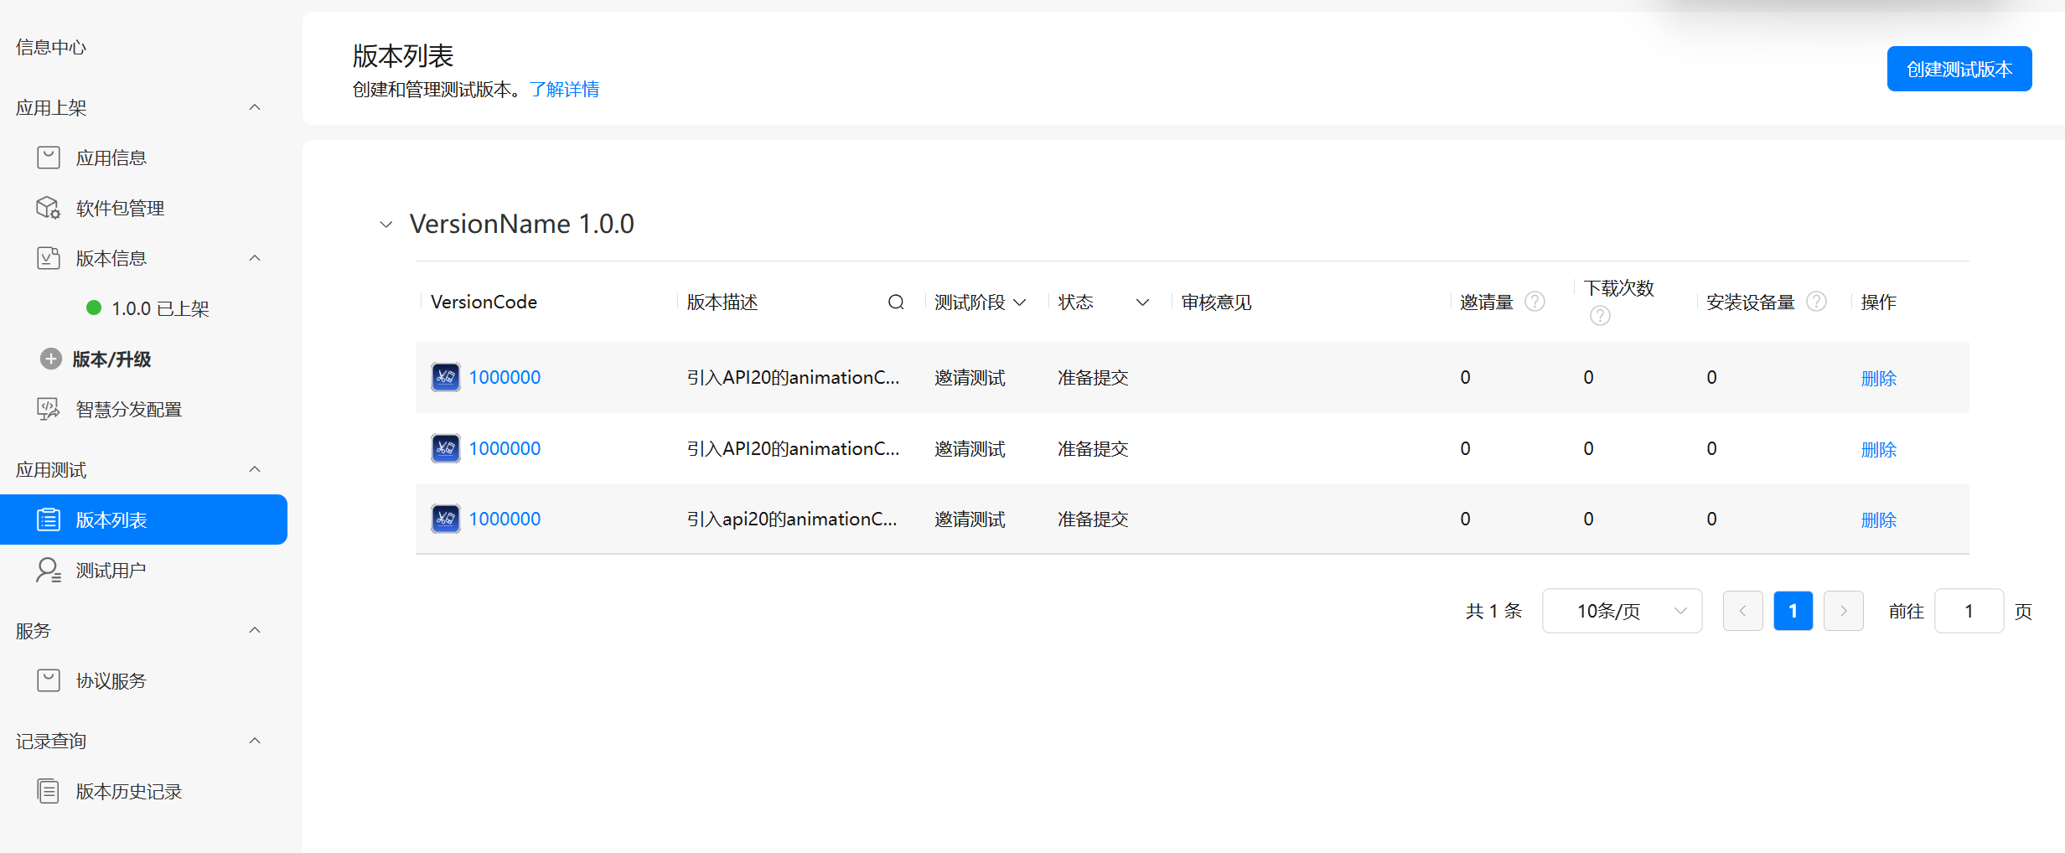Collapse the 应用上架 sidebar group
Screen dimensions: 2065x853
coord(255,107)
